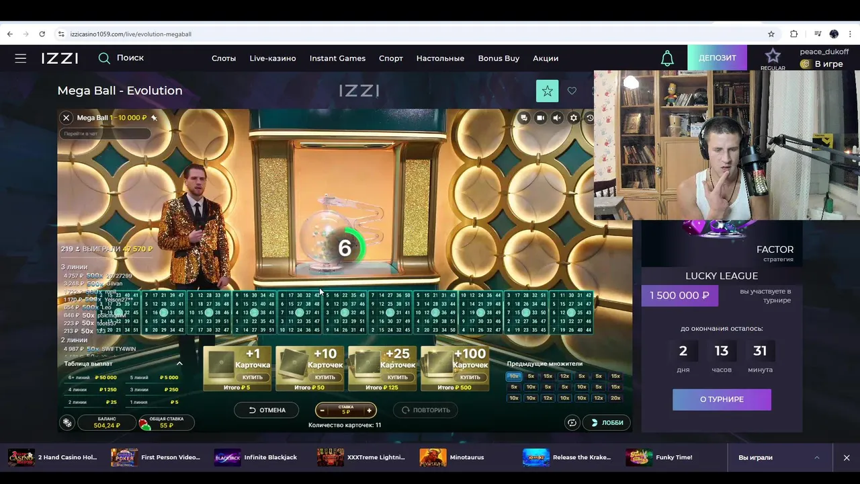Open 2 Hand Casino Hold'em game
Screen dimensions: 860x484
point(52,457)
